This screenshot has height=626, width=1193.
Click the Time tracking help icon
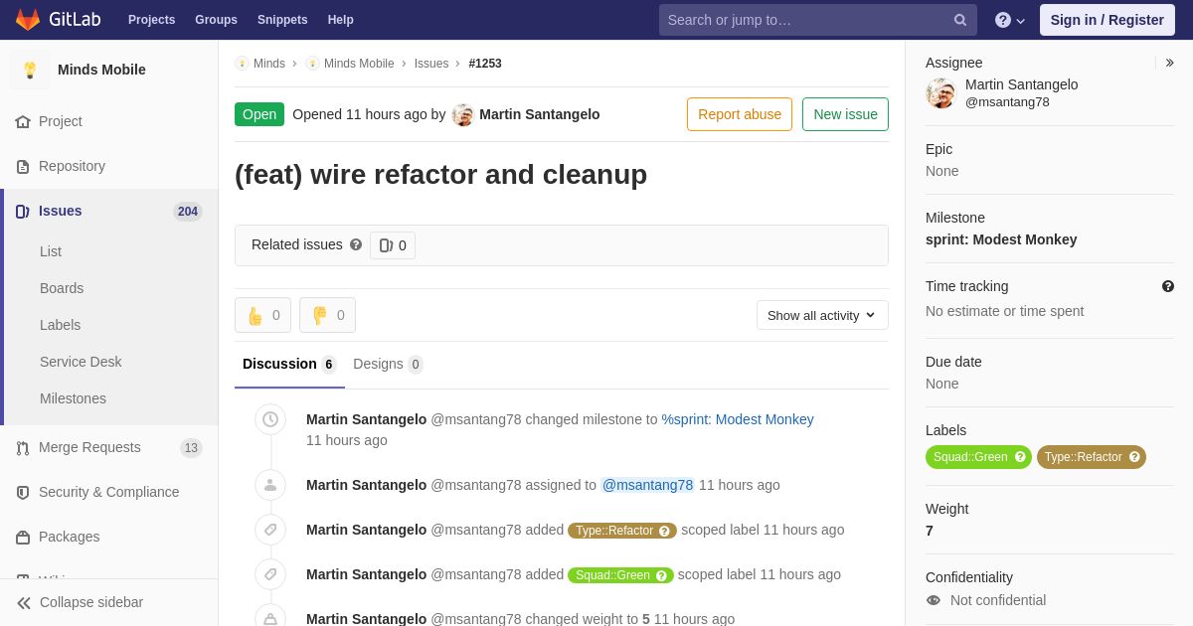[x=1168, y=286]
